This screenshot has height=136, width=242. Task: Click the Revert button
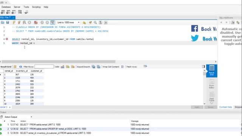(211, 107)
